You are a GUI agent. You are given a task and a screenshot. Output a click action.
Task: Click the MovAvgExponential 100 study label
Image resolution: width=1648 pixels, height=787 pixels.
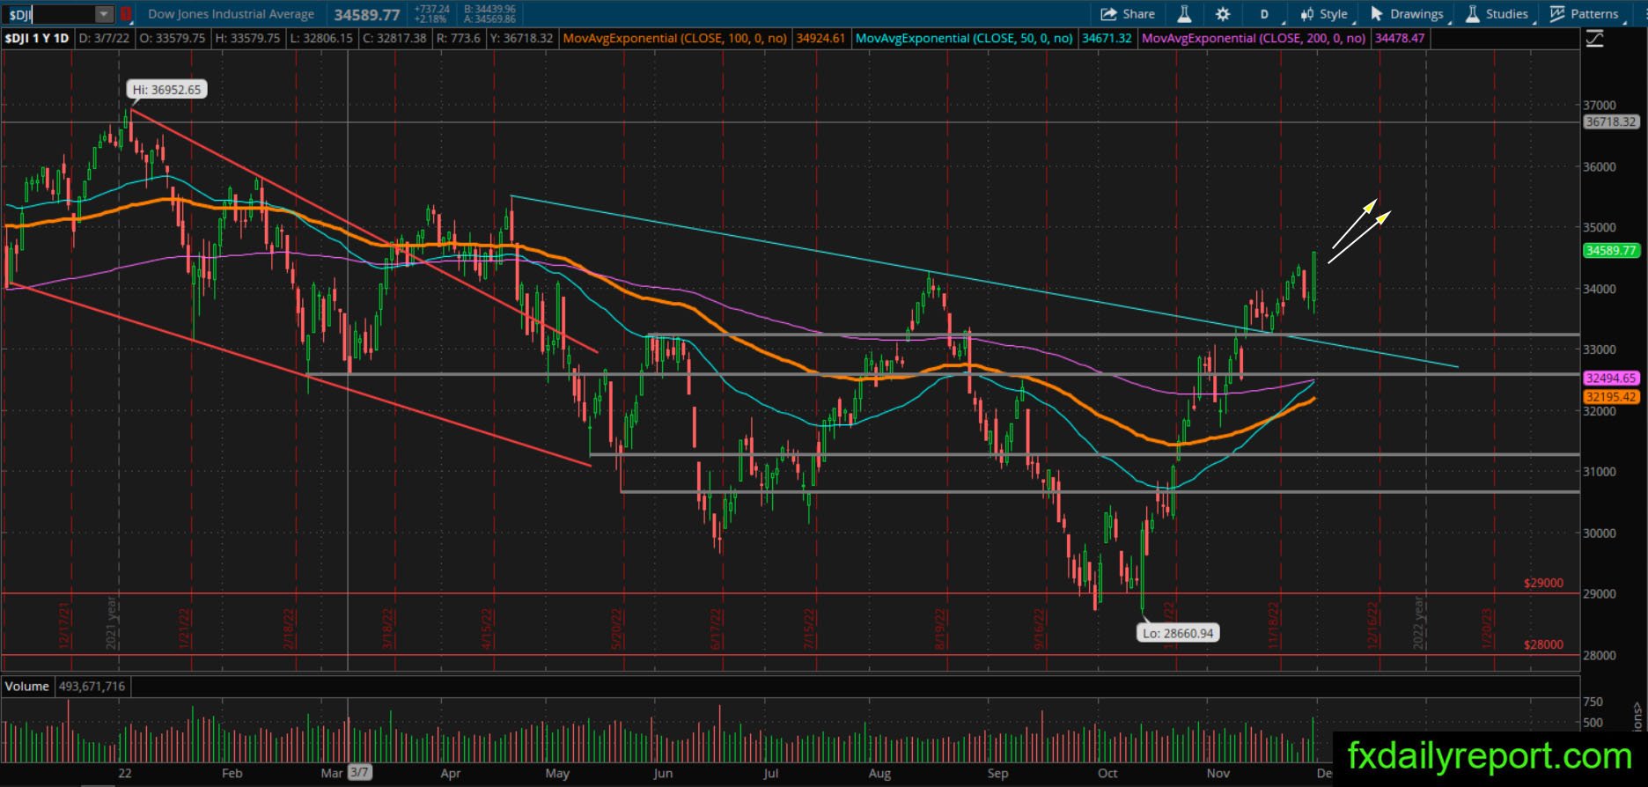click(674, 39)
